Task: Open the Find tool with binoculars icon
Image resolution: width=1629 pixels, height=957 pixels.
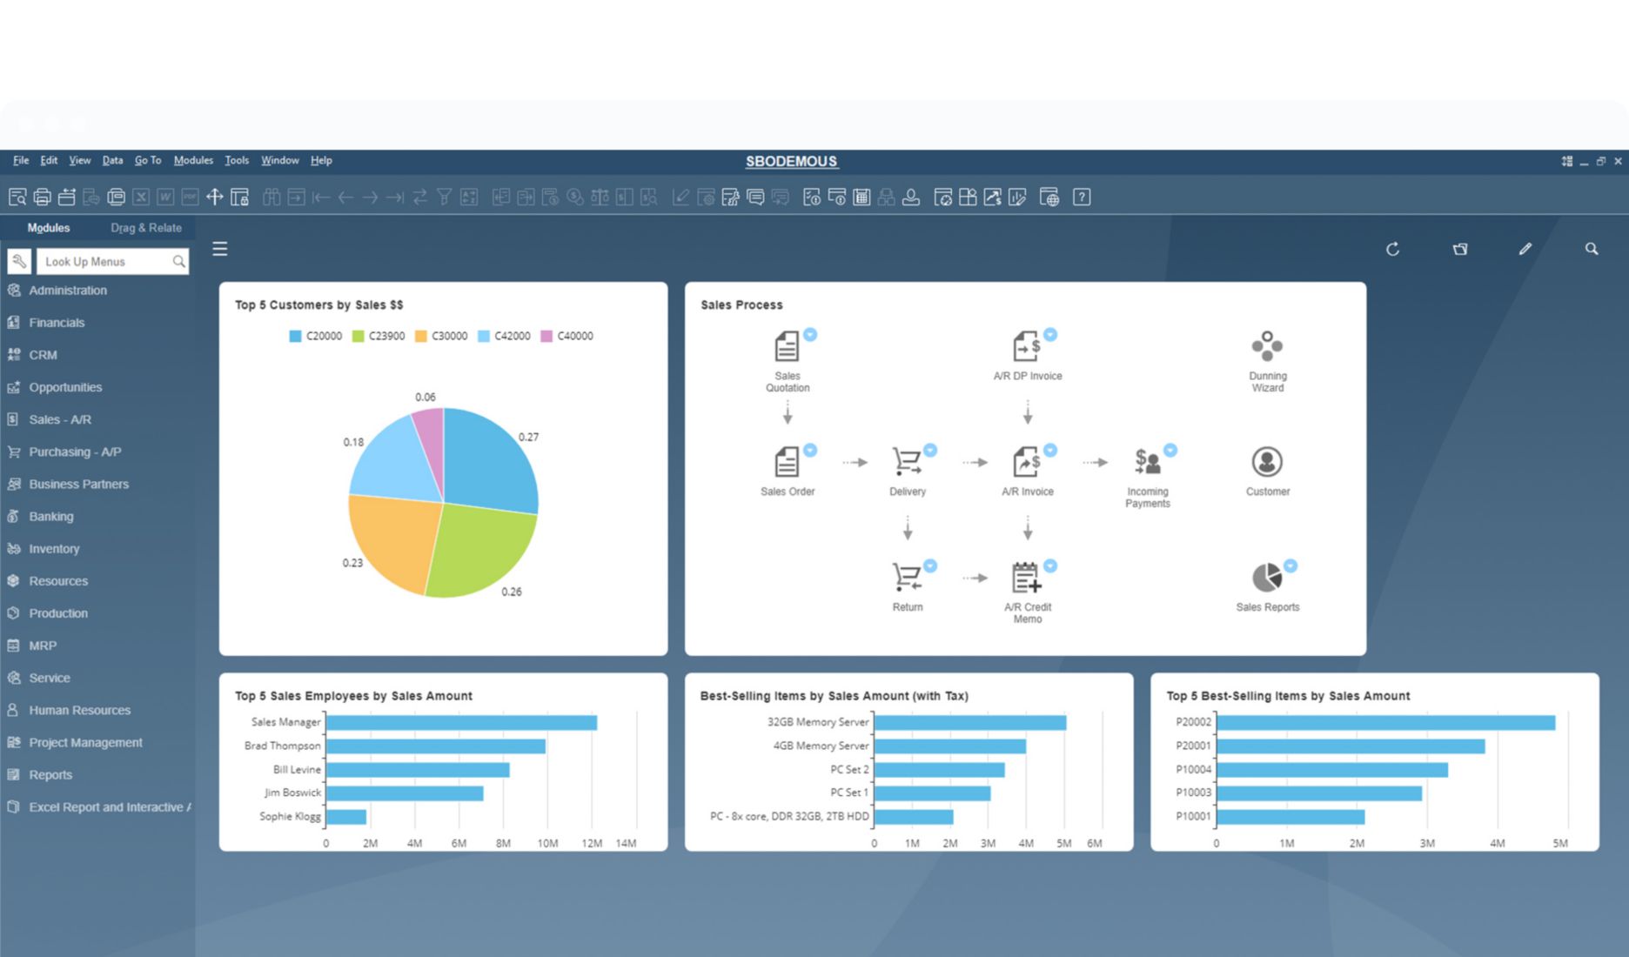Action: [x=272, y=197]
